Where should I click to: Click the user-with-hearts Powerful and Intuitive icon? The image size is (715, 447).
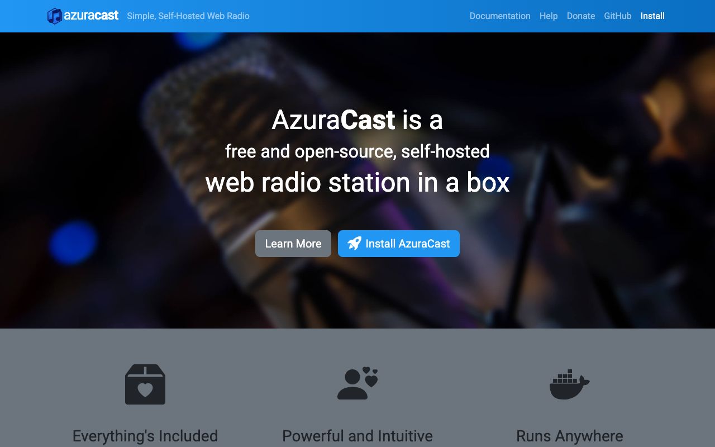click(x=357, y=383)
